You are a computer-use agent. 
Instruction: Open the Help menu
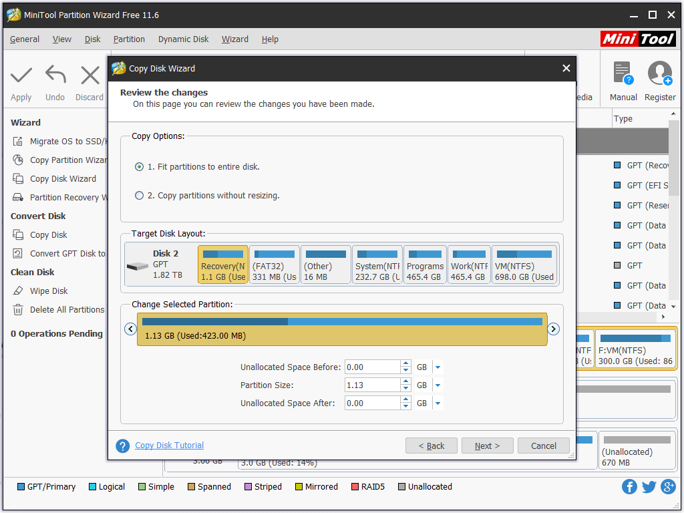click(x=270, y=39)
